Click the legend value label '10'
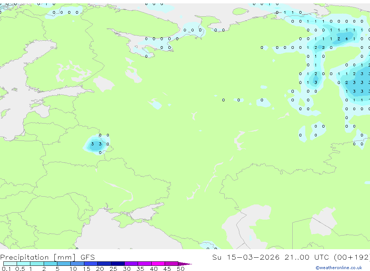 pos(73,269)
